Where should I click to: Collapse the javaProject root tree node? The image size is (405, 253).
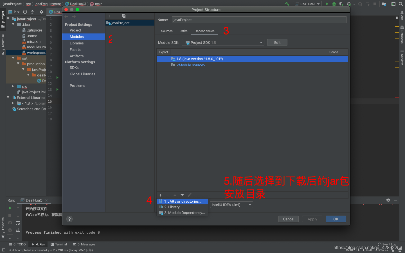(8, 19)
